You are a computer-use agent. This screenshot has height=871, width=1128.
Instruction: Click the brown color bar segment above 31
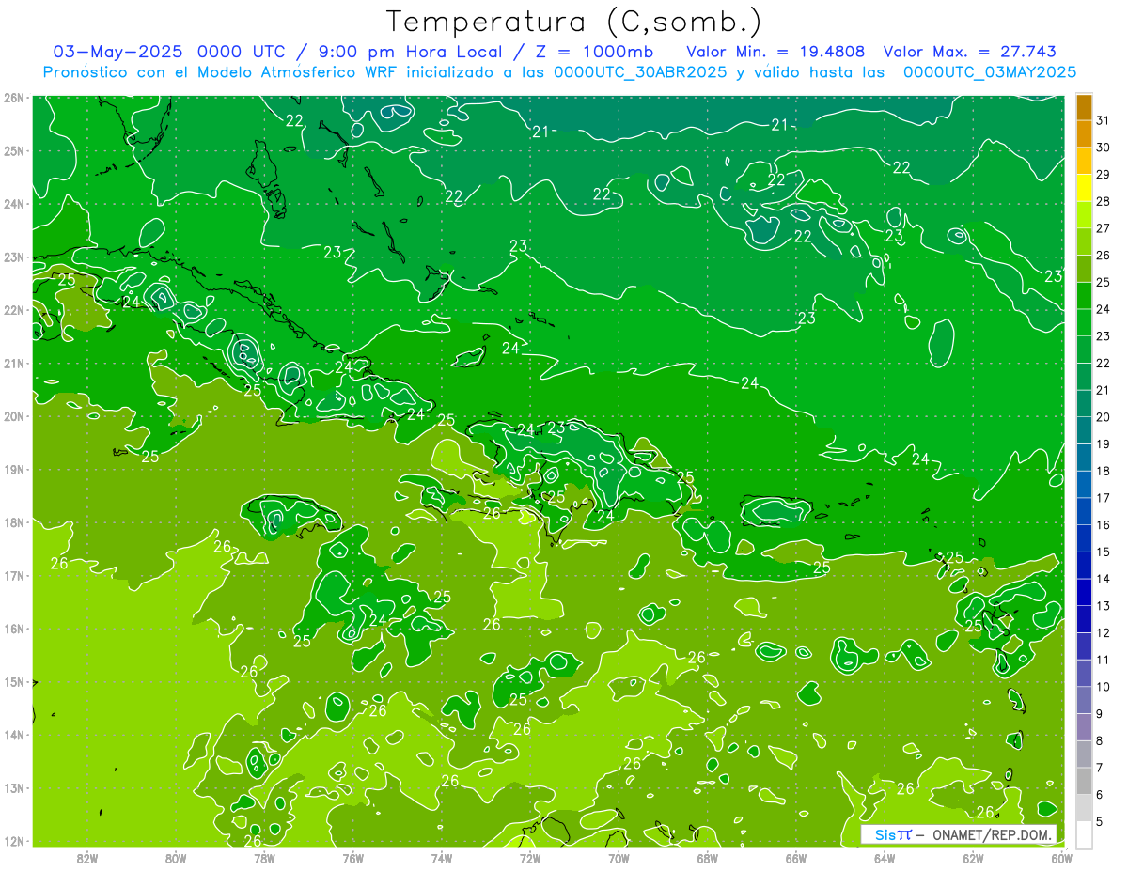[1084, 107]
